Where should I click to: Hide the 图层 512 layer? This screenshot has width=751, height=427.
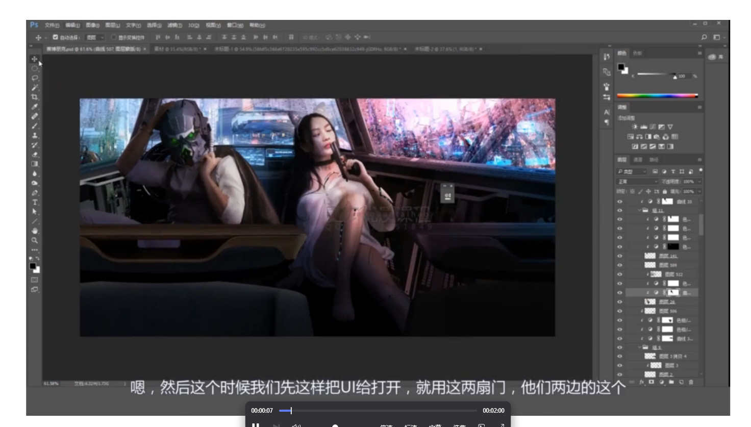620,274
